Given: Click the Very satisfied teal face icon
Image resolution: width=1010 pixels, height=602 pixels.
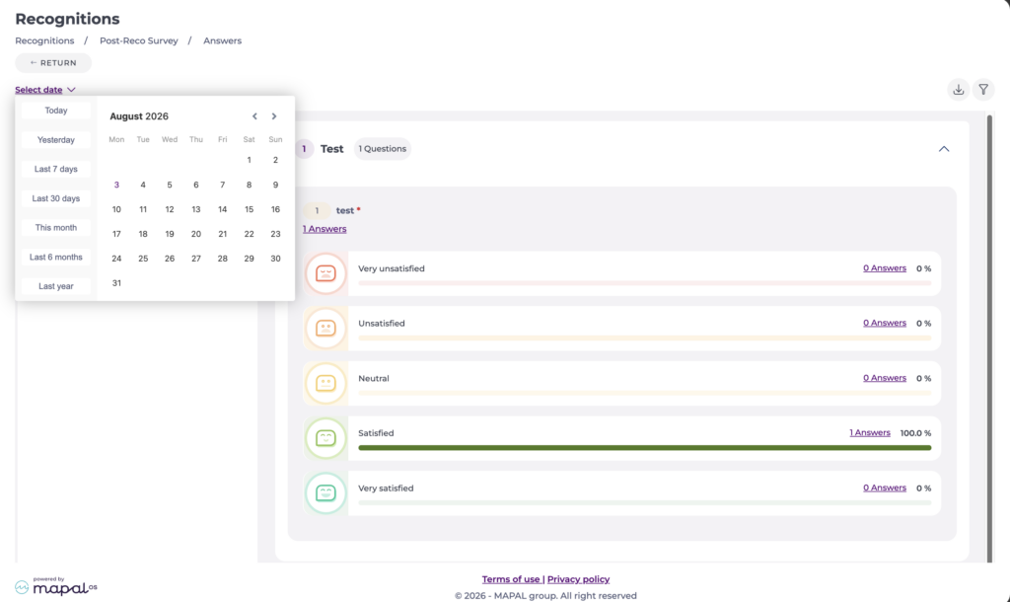Looking at the screenshot, I should tap(325, 493).
